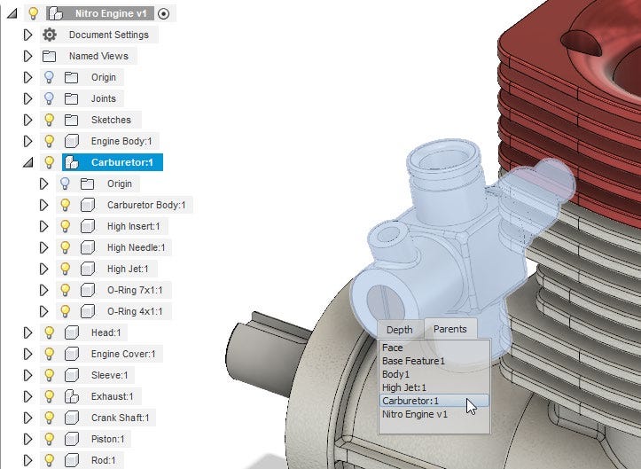Choose Body1 in the Parents list
This screenshot has width=641, height=469.
434,374
